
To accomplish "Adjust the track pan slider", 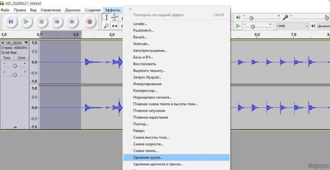I will 14,75.
